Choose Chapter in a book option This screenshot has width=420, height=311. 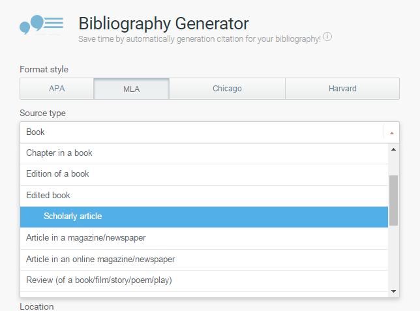[x=204, y=153]
